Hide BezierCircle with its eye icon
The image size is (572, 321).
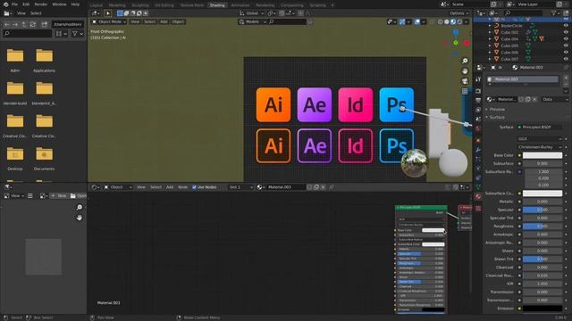pos(566,26)
